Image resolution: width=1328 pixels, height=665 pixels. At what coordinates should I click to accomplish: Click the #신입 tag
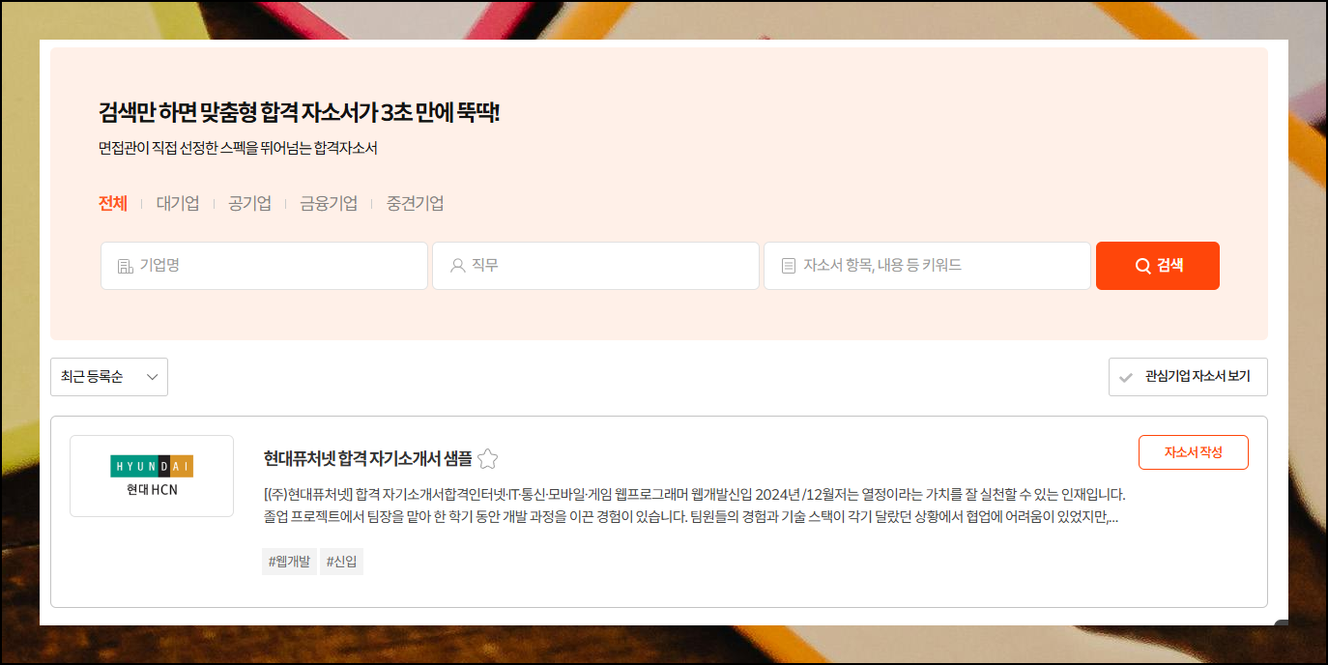click(342, 562)
